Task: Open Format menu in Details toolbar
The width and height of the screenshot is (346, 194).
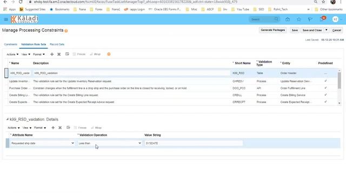Action: (39, 128)
